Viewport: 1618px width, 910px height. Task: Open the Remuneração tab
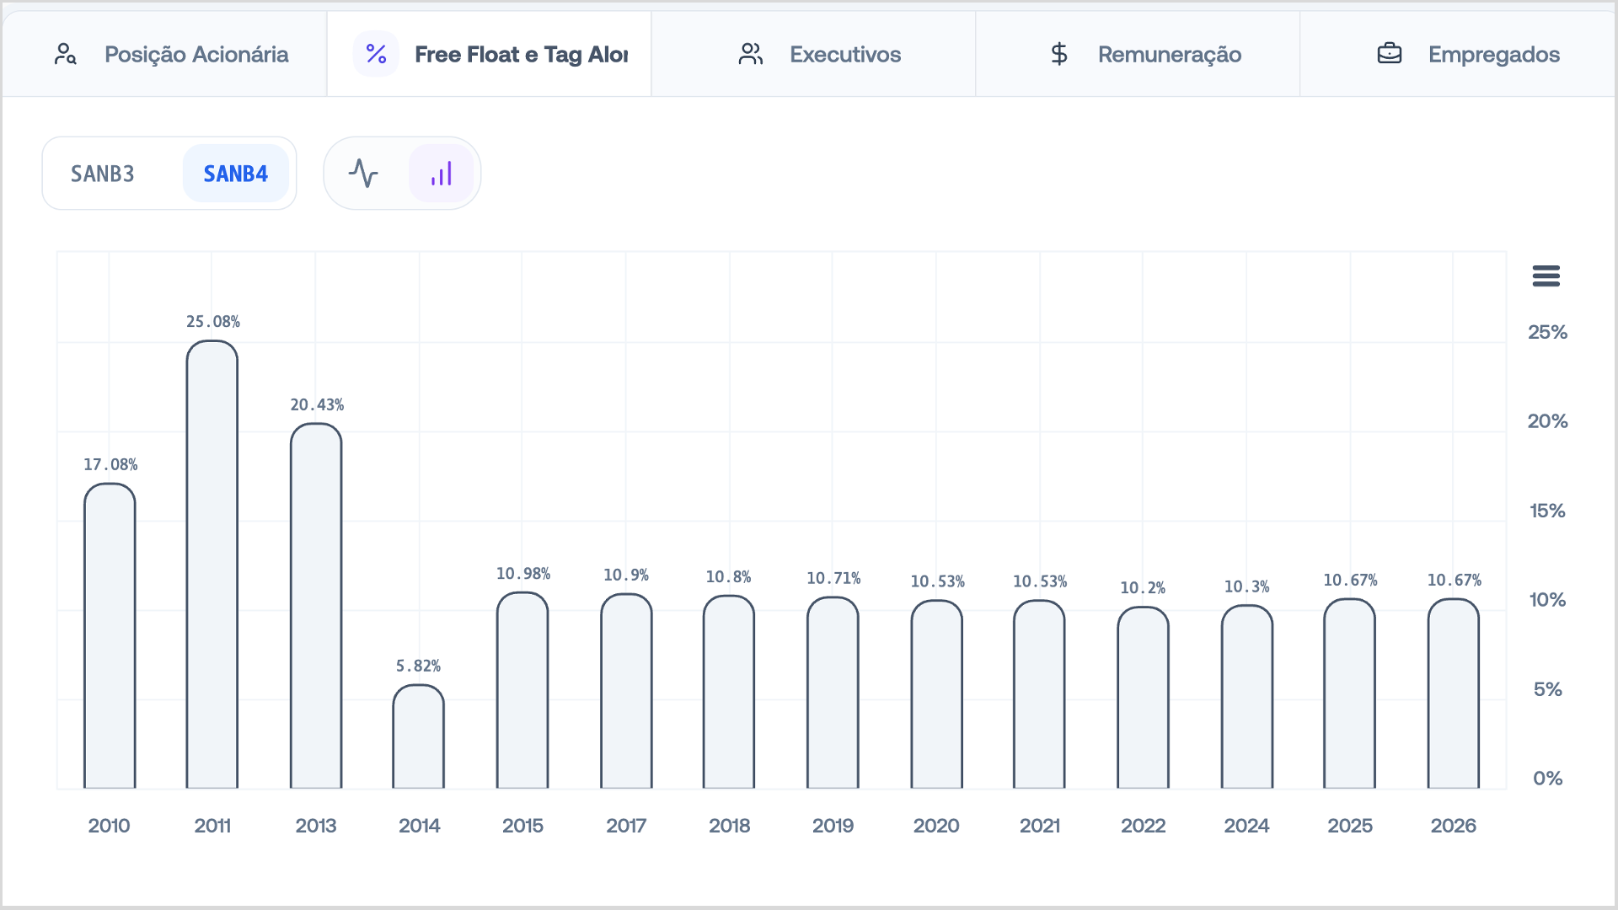tap(1138, 54)
